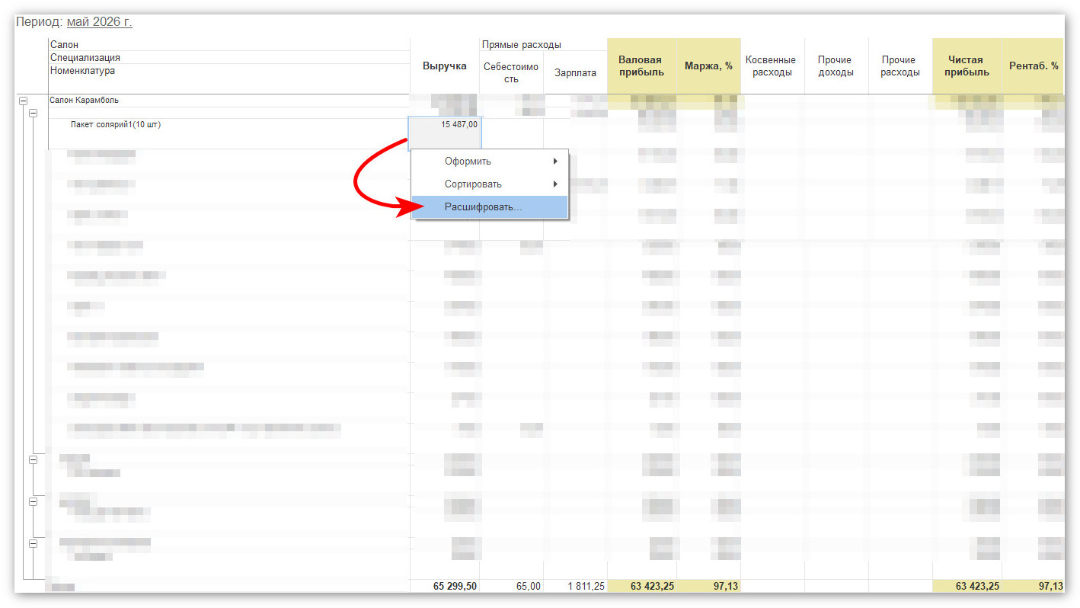The width and height of the screenshot is (1080, 608).
Task: Click the Специализация grouping header
Action: [85, 58]
